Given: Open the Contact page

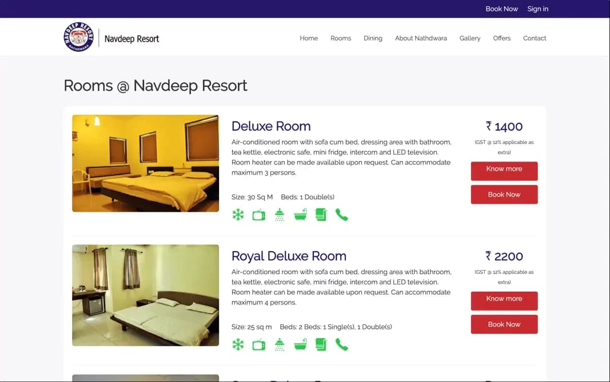Looking at the screenshot, I should (x=535, y=38).
